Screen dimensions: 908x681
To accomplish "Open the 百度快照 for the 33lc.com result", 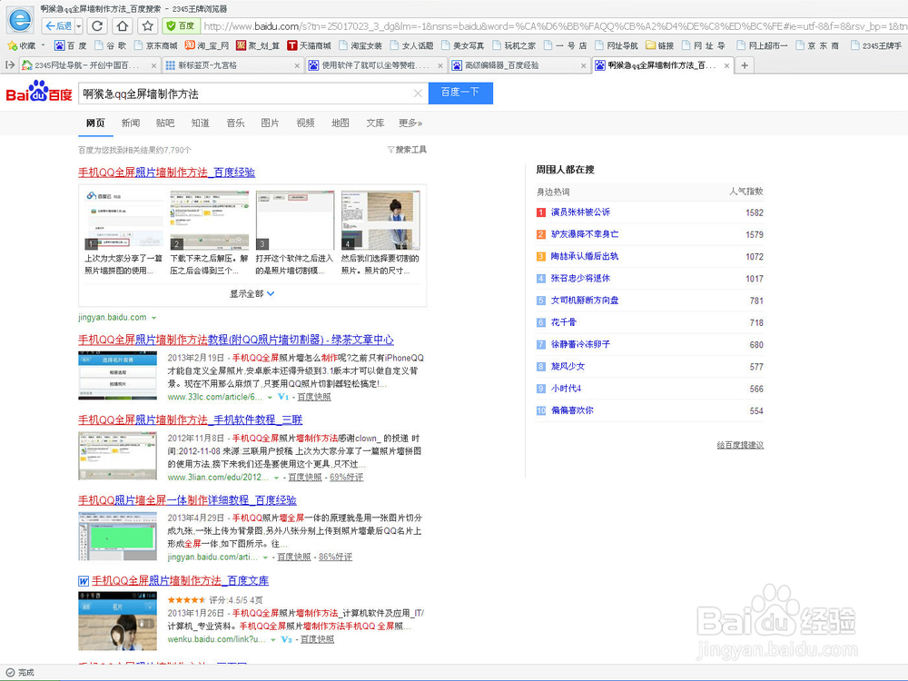I will coord(314,397).
